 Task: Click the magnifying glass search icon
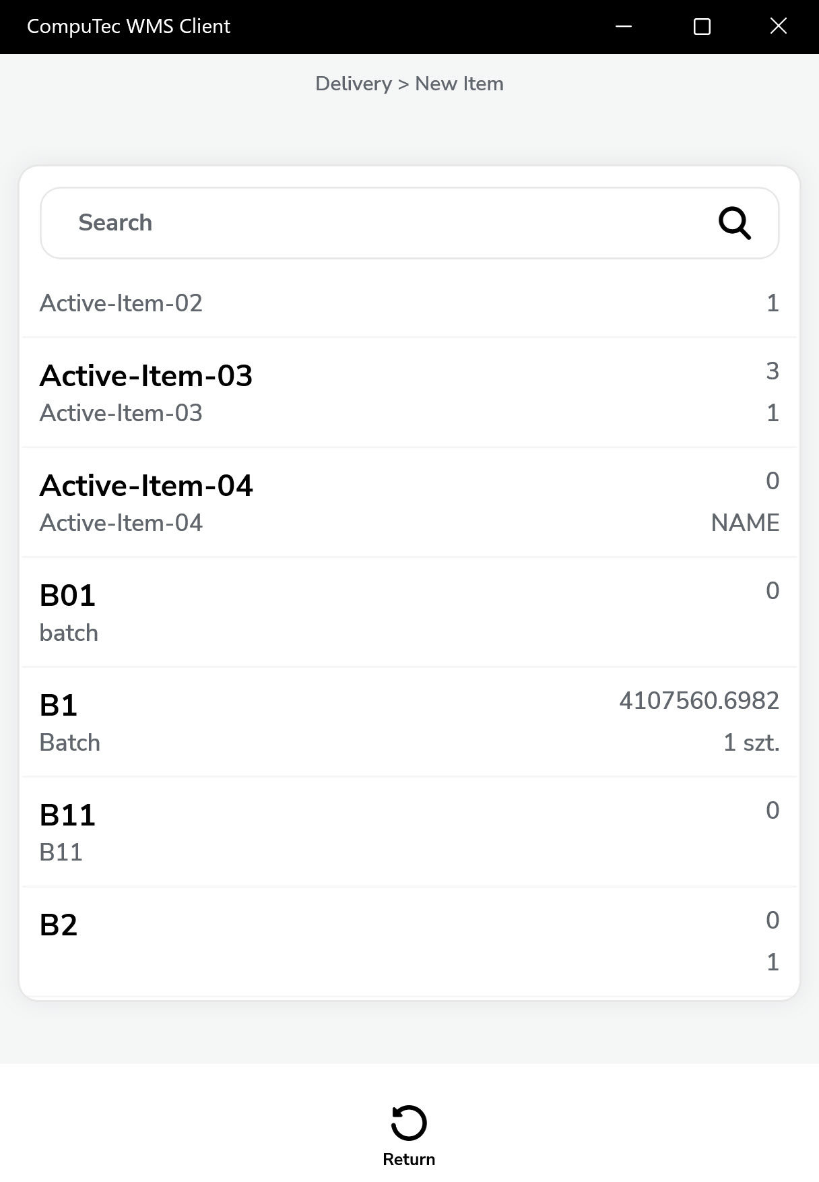[734, 223]
